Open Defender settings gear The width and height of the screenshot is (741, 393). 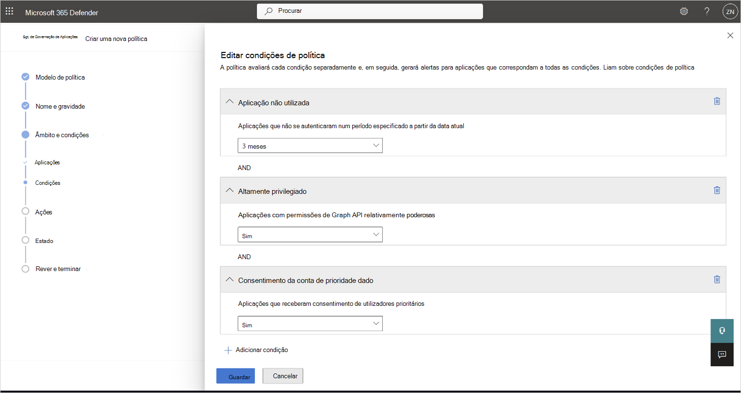(684, 11)
